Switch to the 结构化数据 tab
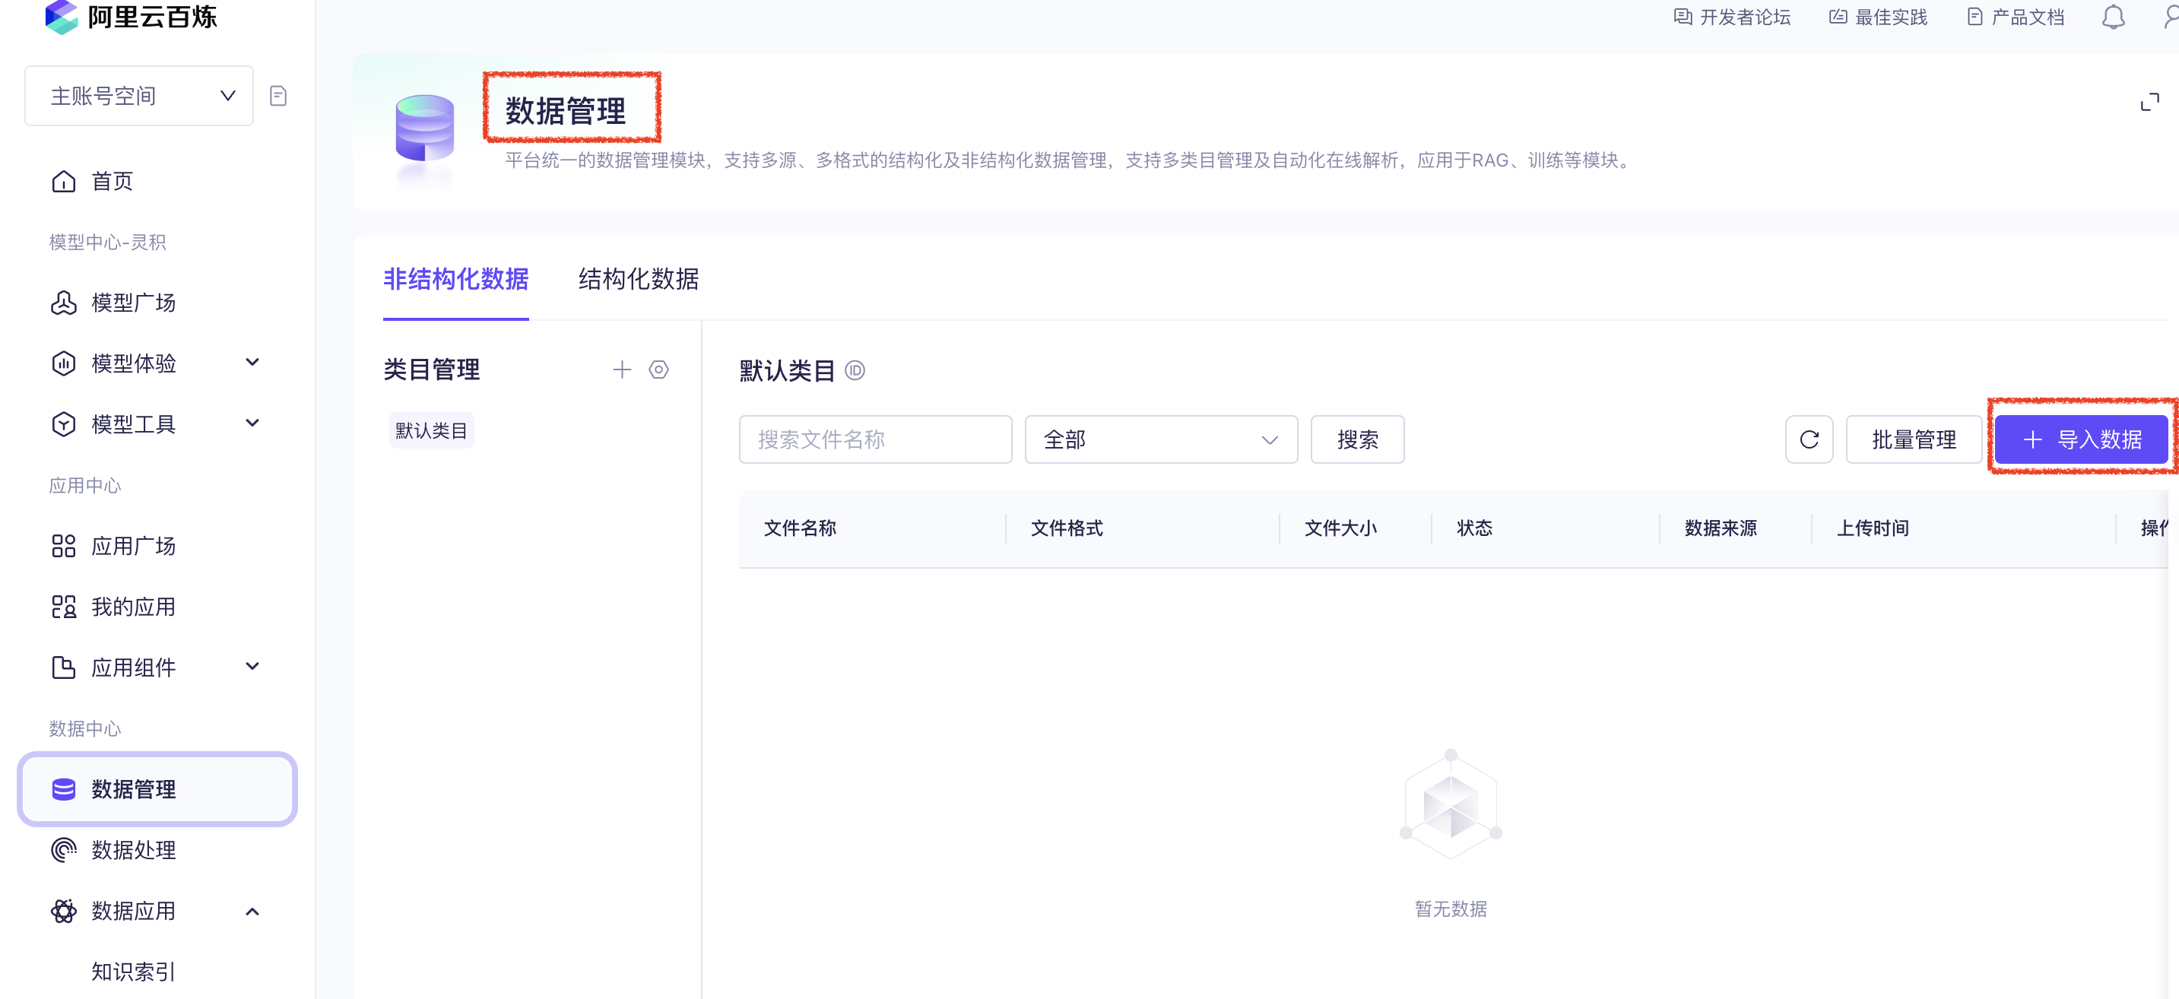Viewport: 2179px width, 999px height. click(638, 278)
